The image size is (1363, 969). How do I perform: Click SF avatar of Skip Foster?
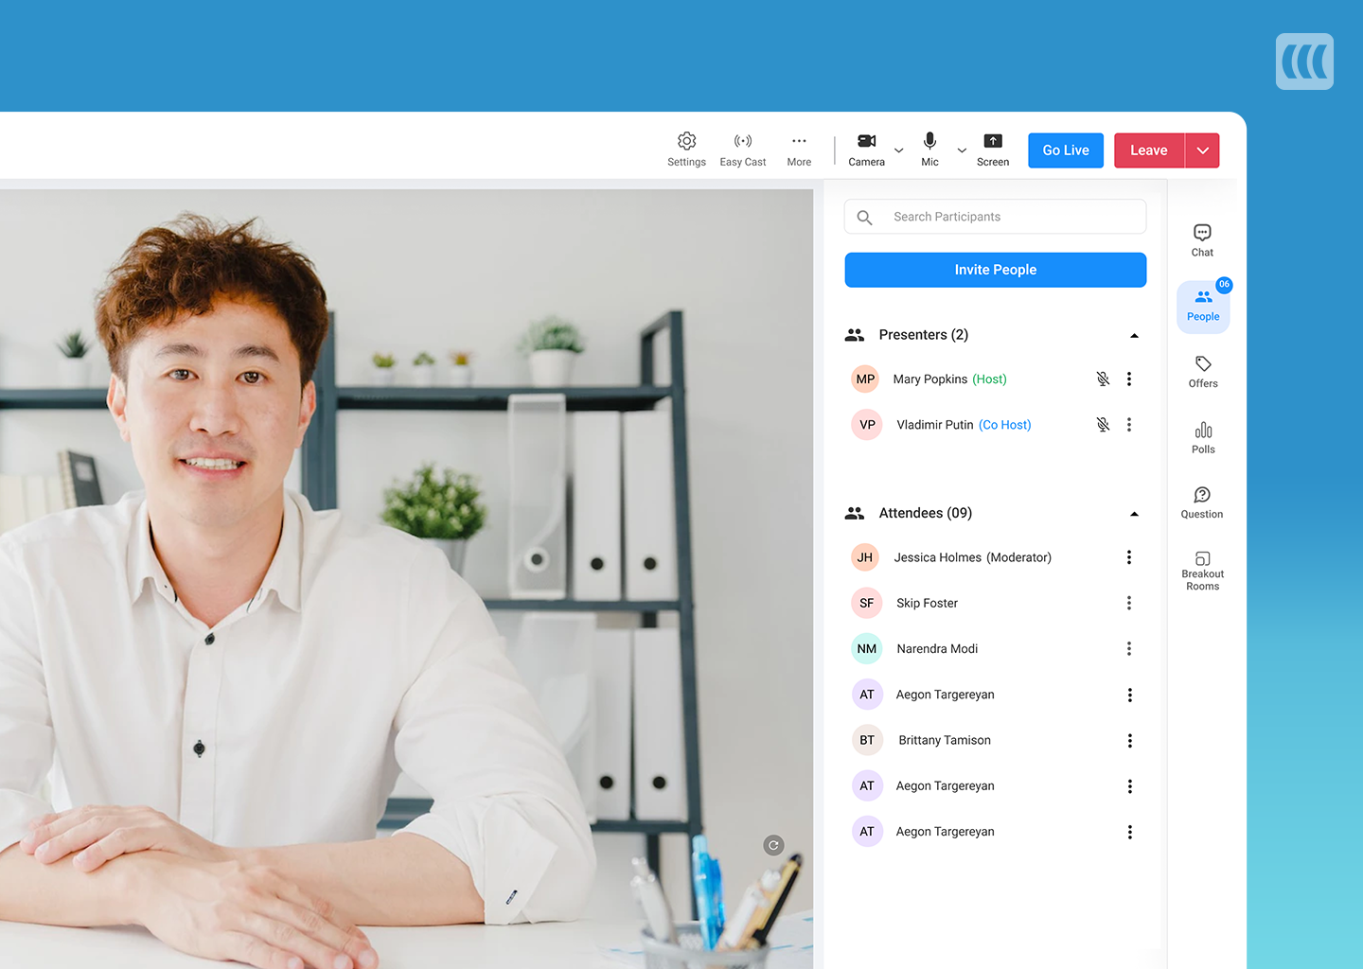(867, 603)
